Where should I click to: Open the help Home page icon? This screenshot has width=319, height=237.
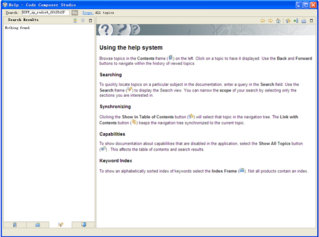point(278,20)
